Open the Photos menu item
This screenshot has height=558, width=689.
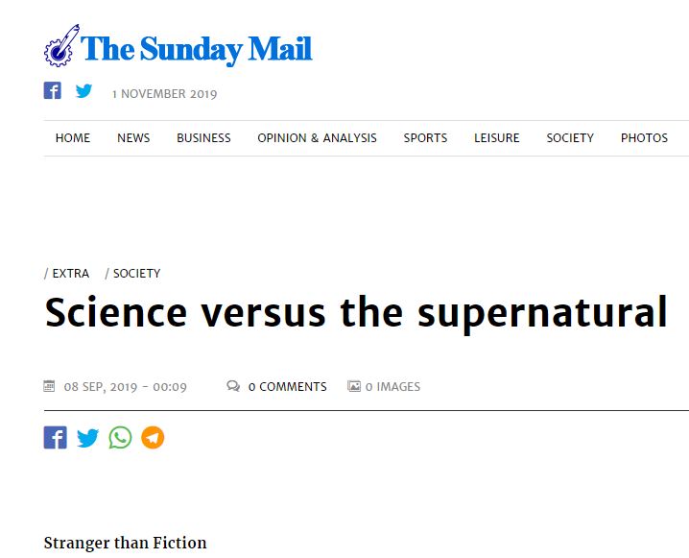644,138
